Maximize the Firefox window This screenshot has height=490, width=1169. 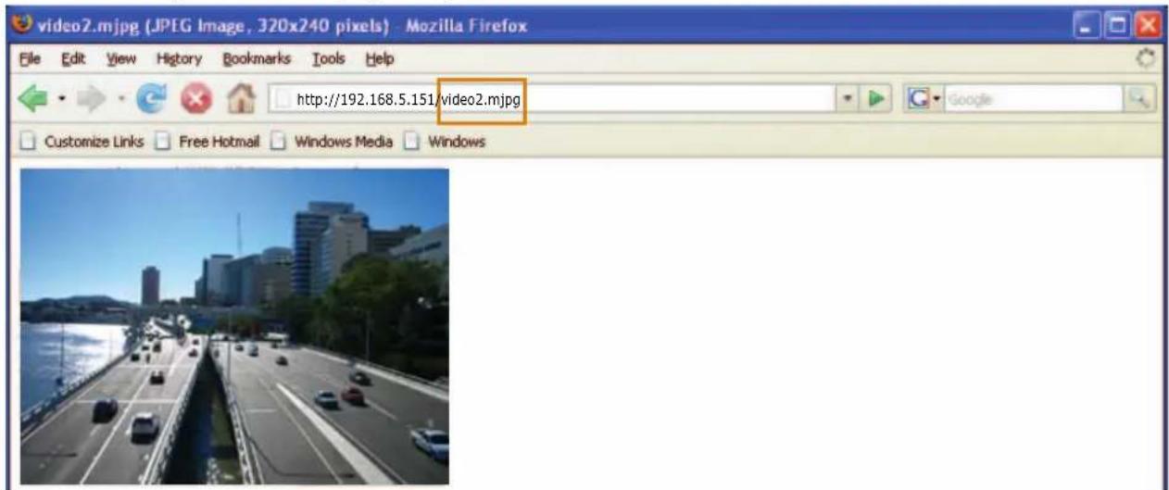pyautogui.click(x=1121, y=23)
